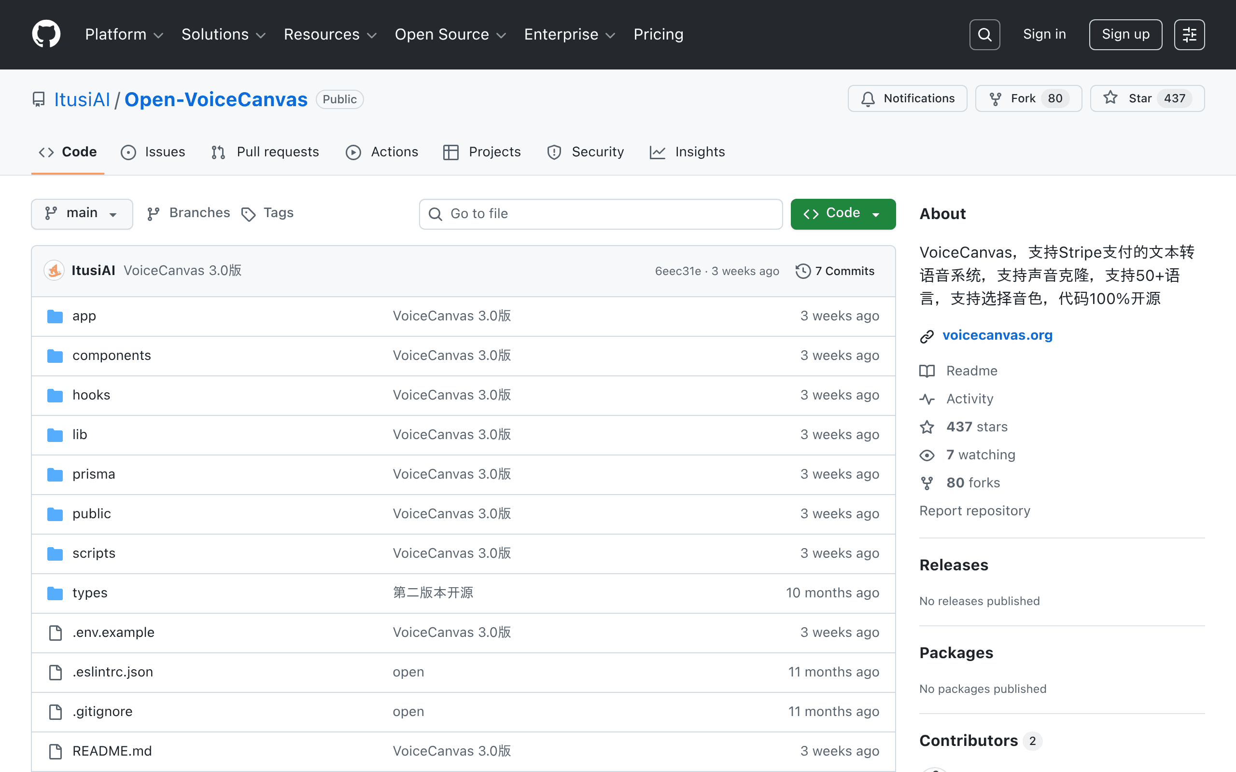This screenshot has width=1236, height=772.
Task: Open the Packages heading link
Action: 956,653
